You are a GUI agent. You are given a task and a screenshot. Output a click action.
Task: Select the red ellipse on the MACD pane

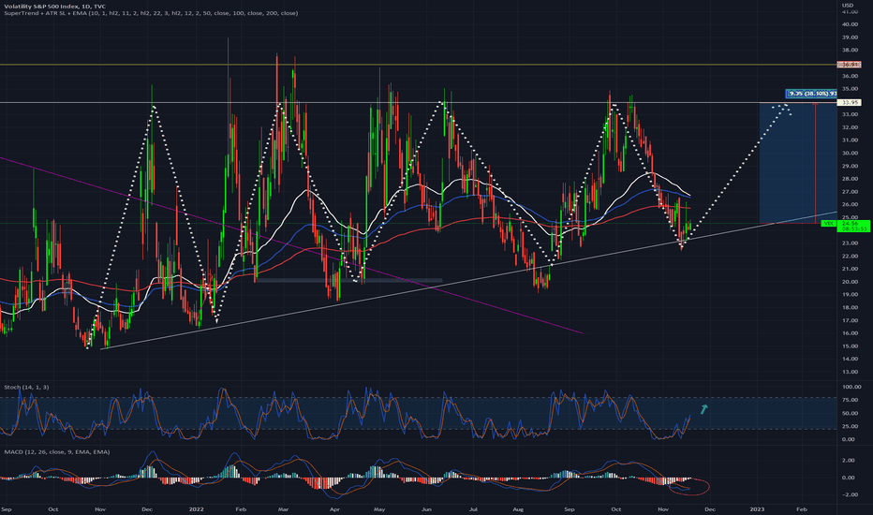point(688,487)
